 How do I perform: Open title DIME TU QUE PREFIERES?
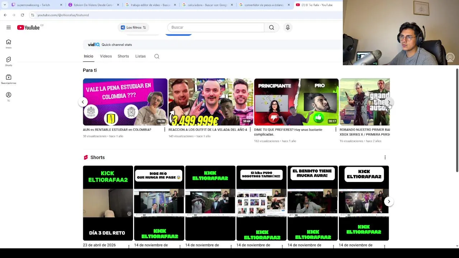point(288,132)
